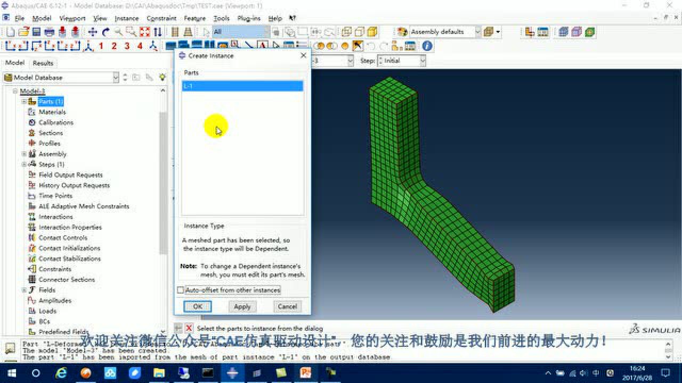Enable wireframe render style cube icon
The height and width of the screenshot is (383, 682).
[347, 32]
